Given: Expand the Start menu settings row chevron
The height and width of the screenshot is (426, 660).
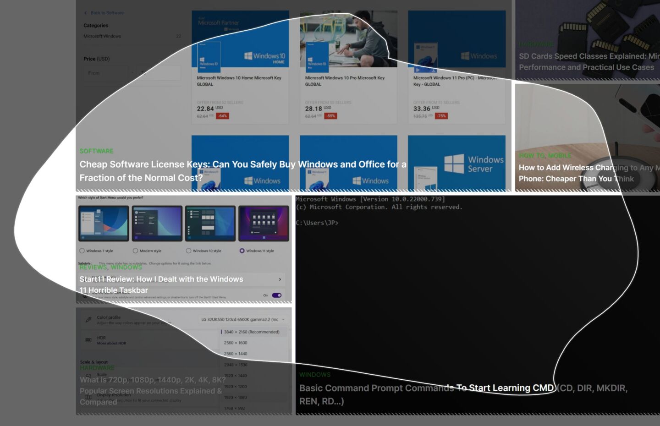Looking at the screenshot, I should (280, 279).
